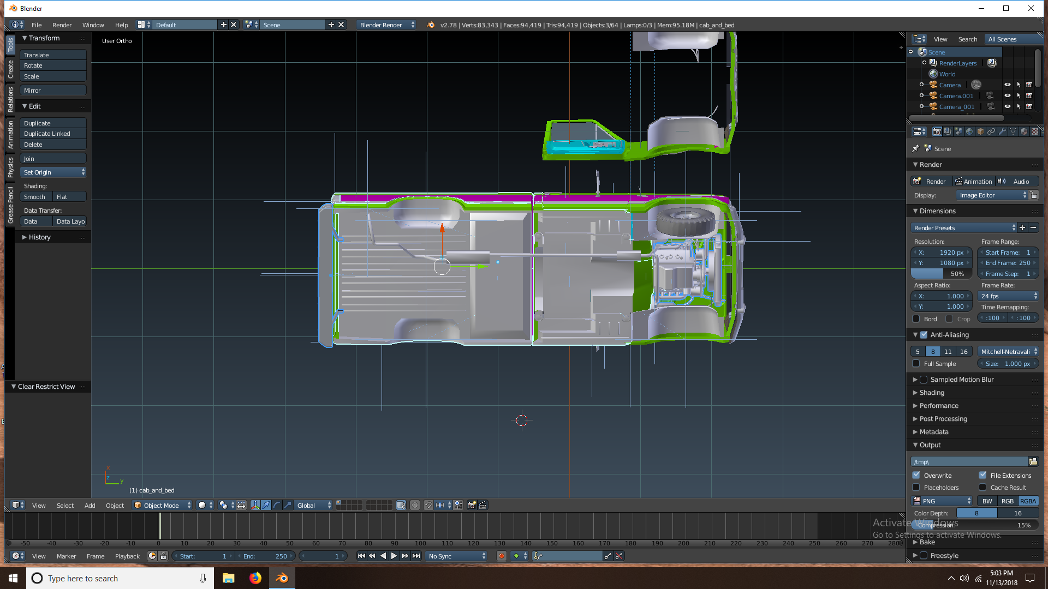The height and width of the screenshot is (589, 1048).
Task: Expand the Performance panel
Action: tap(939, 405)
